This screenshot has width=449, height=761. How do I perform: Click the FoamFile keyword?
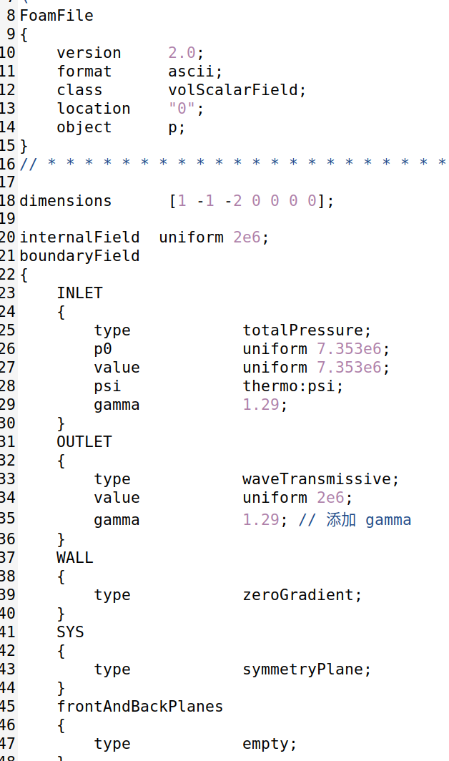[x=56, y=15]
